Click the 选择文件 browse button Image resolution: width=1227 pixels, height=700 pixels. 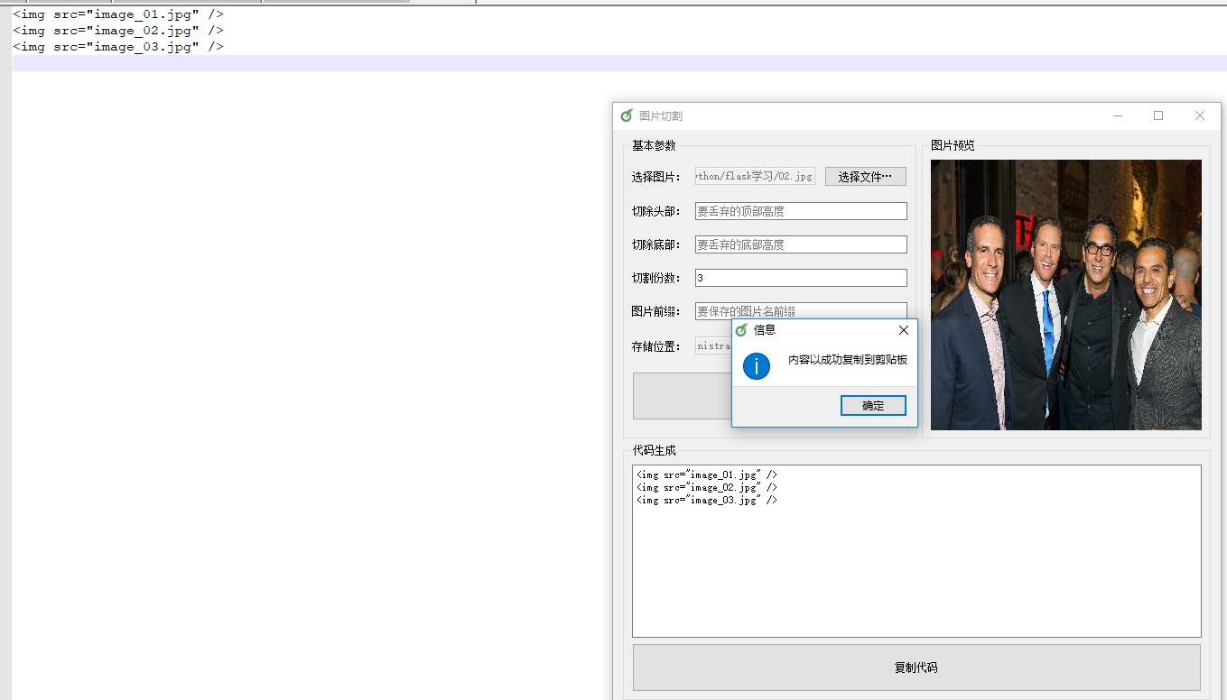(865, 177)
